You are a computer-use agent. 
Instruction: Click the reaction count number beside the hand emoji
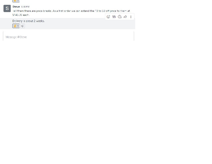tap(18, 26)
